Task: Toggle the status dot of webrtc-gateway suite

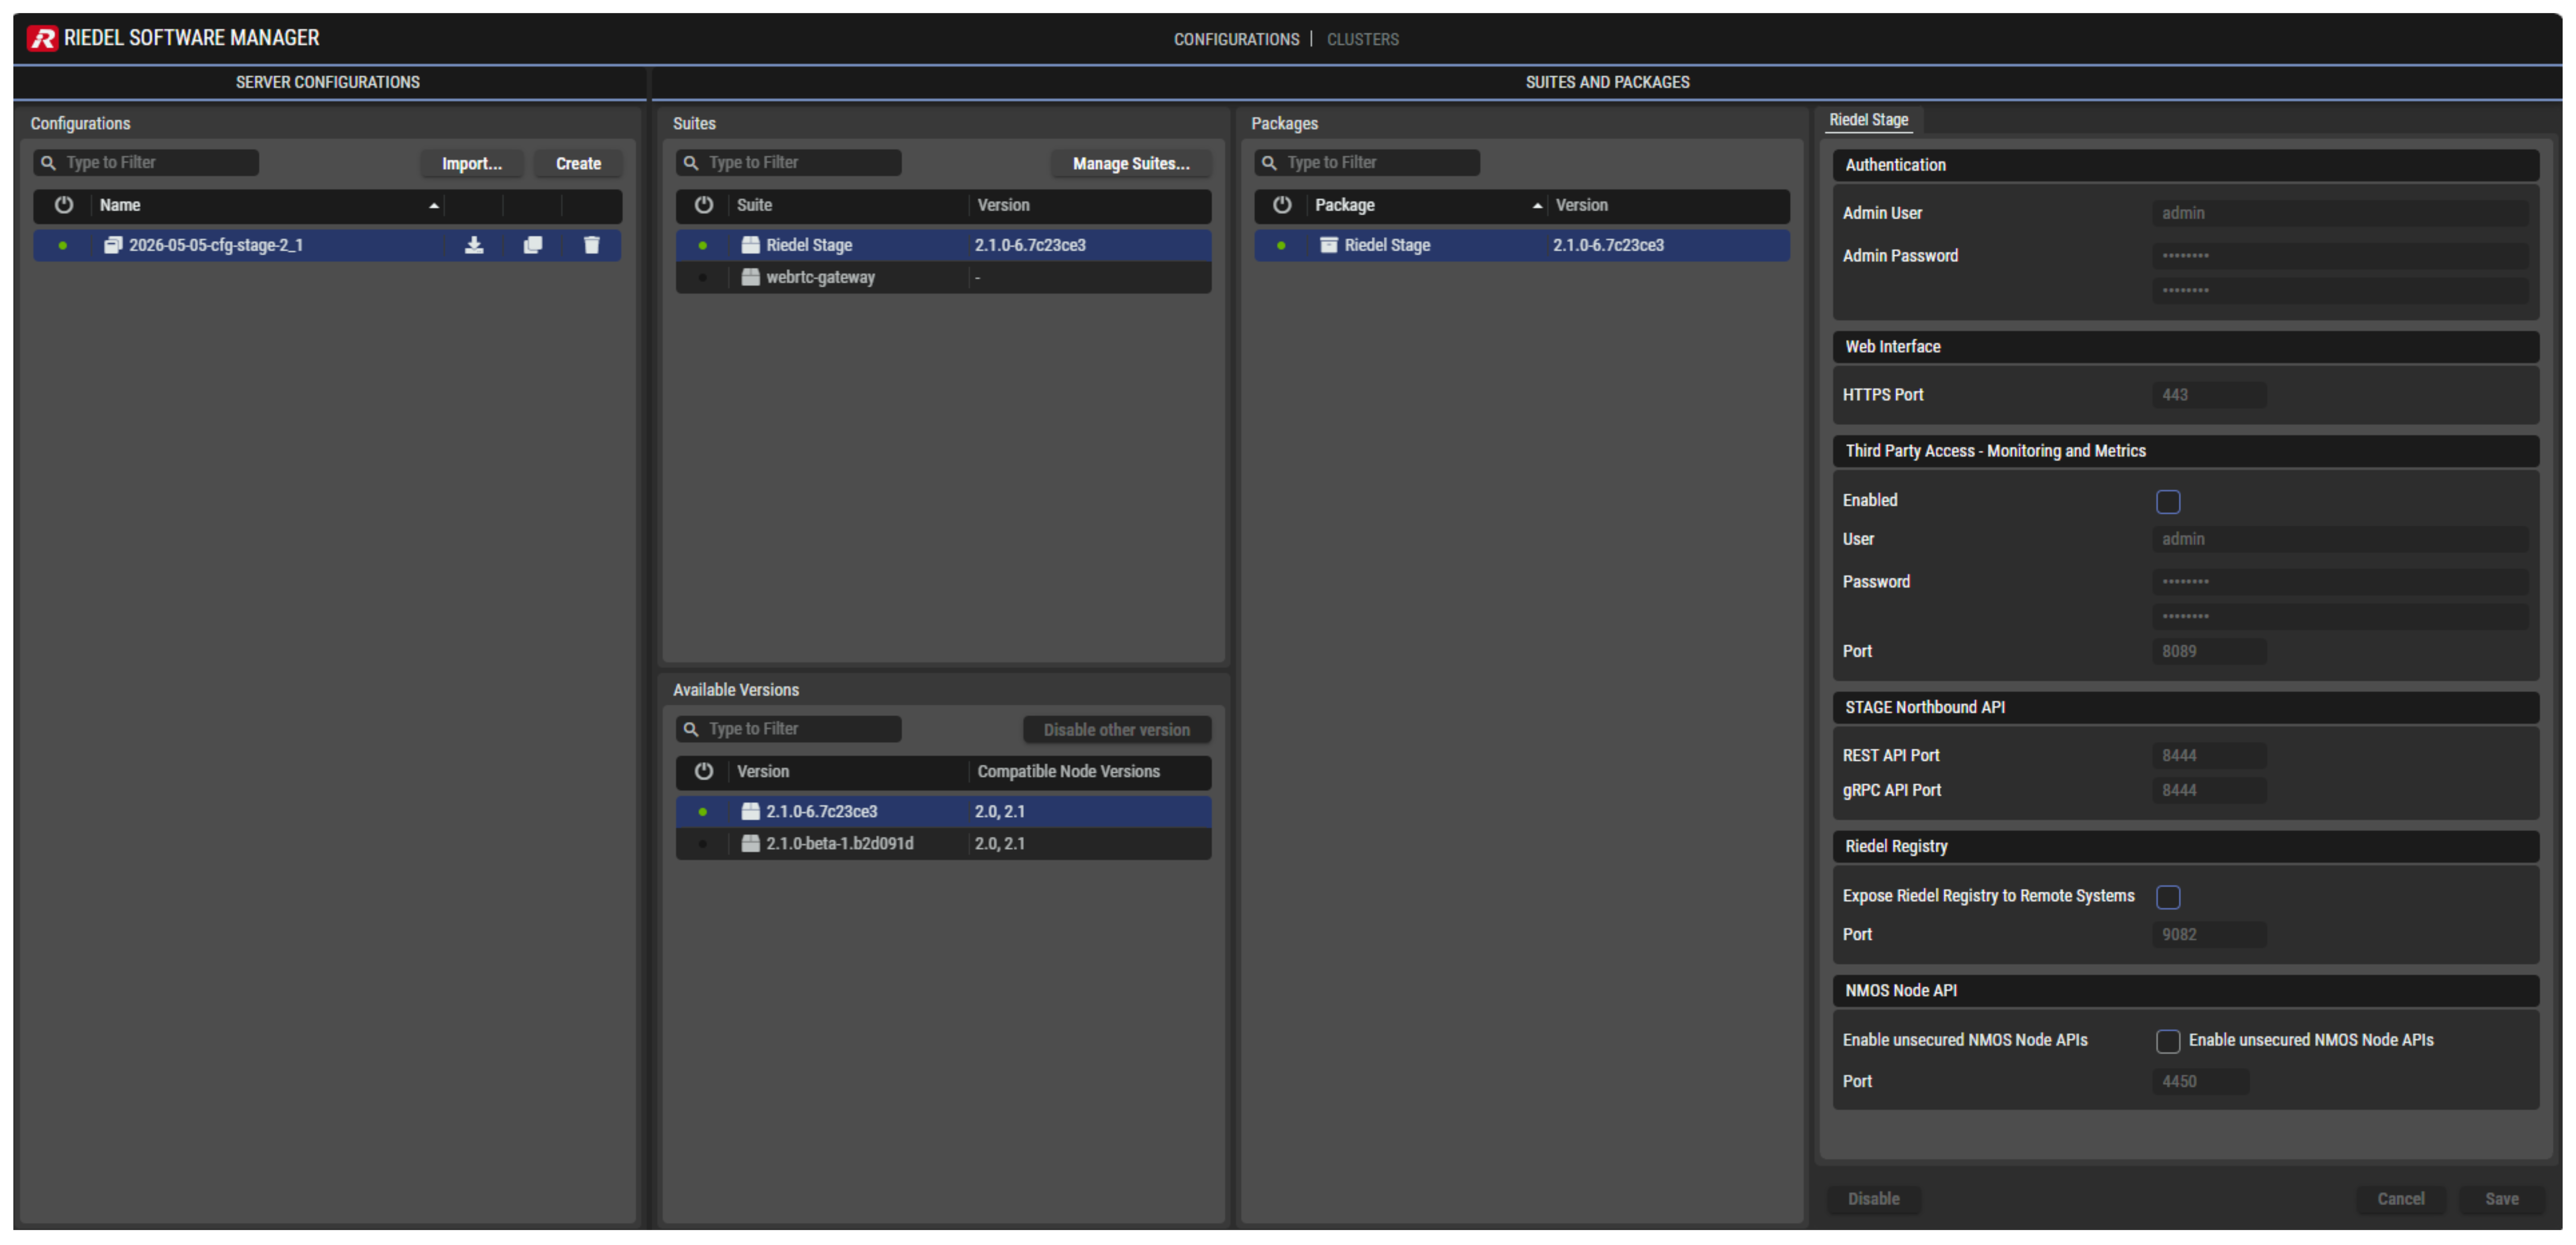Action: [x=703, y=278]
